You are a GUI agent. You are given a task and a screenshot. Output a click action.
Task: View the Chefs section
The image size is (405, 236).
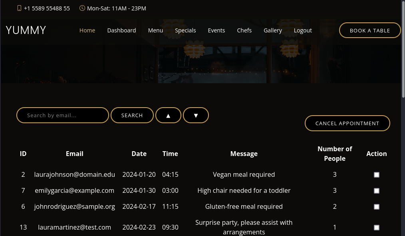coord(244,30)
